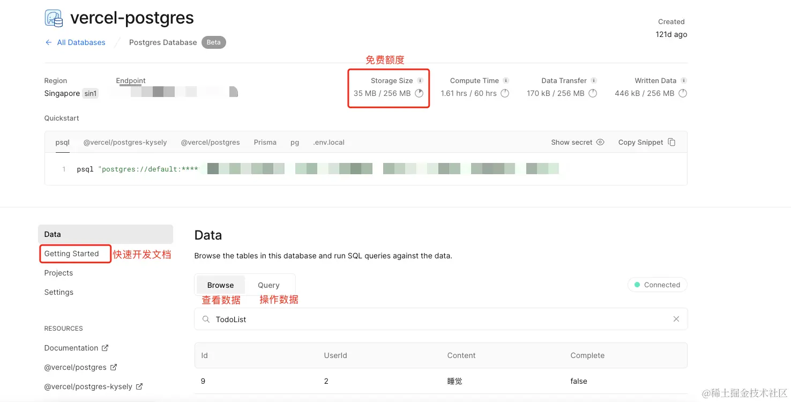This screenshot has height=402, width=791.
Task: Click the Storage Size info icon
Action: coord(420,80)
